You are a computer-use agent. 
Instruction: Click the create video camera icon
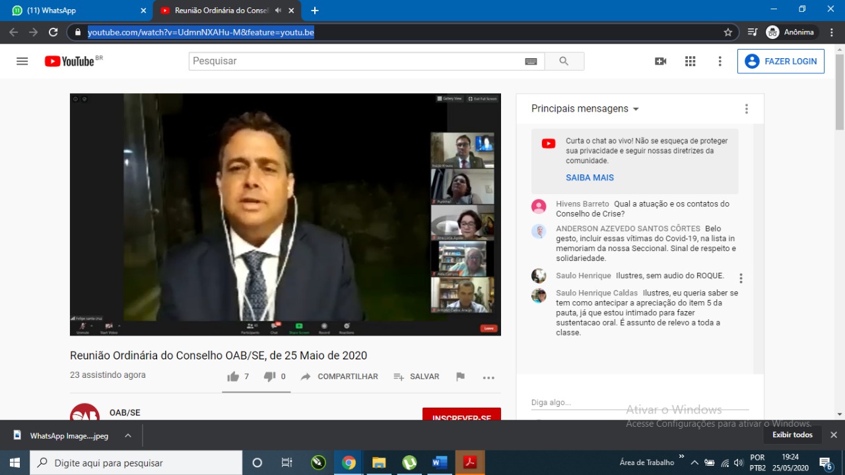(x=660, y=61)
